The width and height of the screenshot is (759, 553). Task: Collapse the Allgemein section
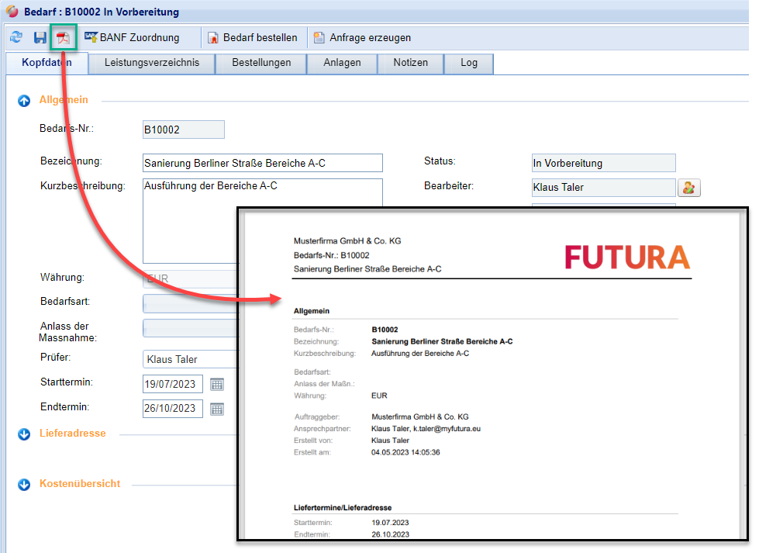click(24, 100)
